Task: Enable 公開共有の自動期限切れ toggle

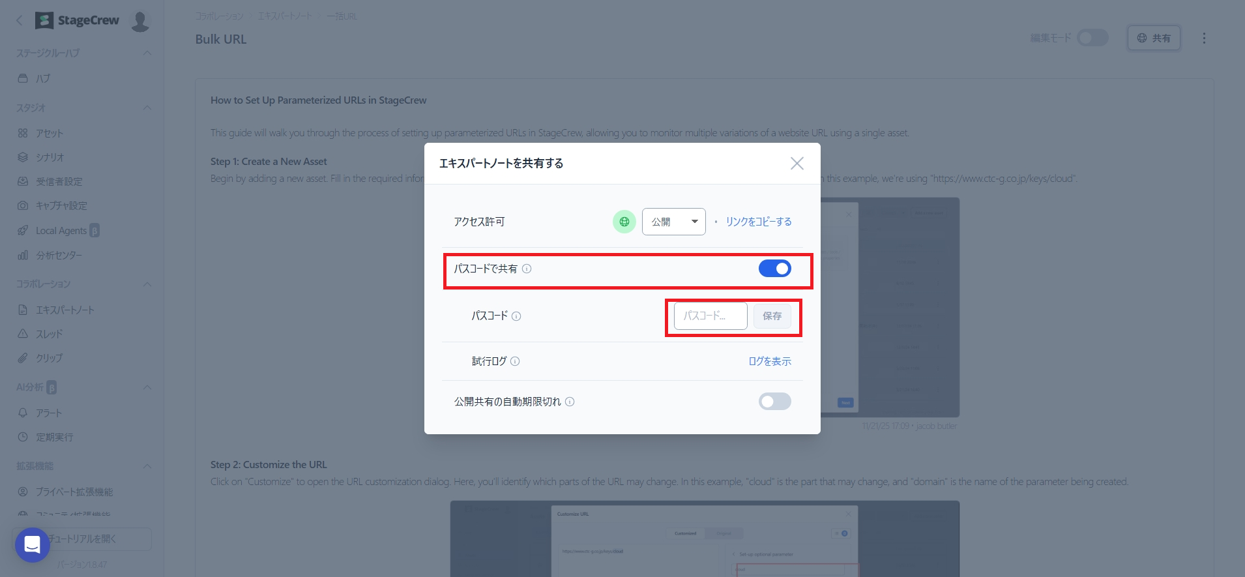Action: [774, 402]
